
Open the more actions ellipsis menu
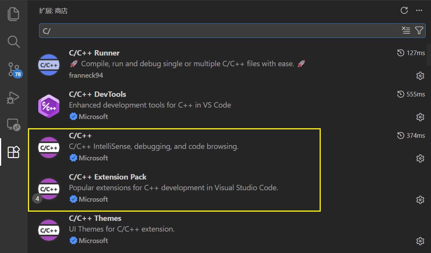pyautogui.click(x=419, y=10)
